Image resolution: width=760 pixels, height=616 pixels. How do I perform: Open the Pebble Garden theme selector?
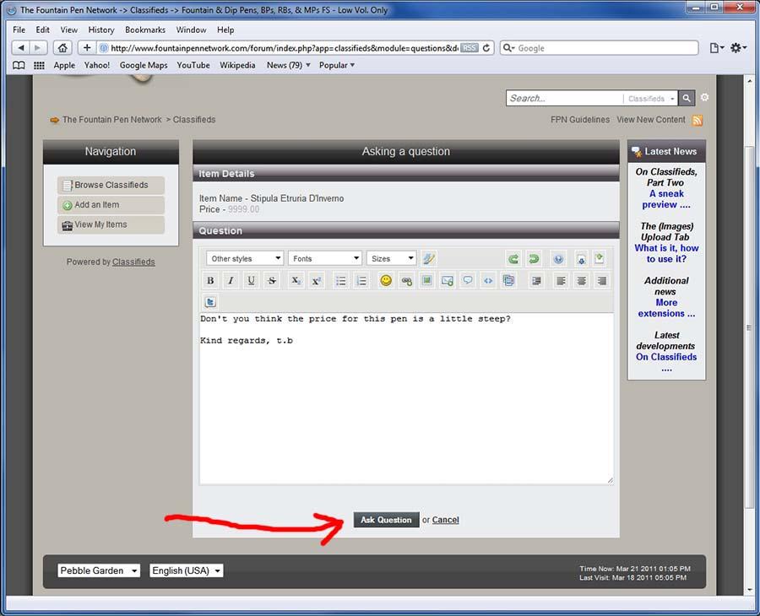(99, 571)
